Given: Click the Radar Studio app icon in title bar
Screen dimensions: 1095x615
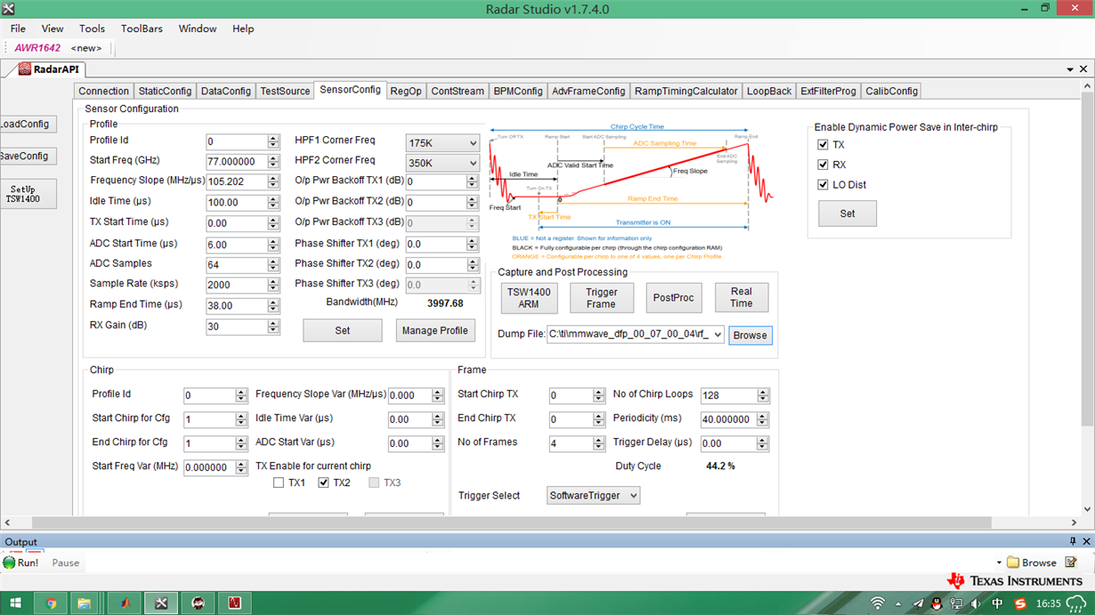Looking at the screenshot, I should (9, 9).
